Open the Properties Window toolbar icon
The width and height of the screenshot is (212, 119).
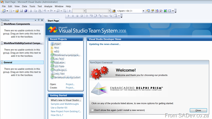[152, 11]
